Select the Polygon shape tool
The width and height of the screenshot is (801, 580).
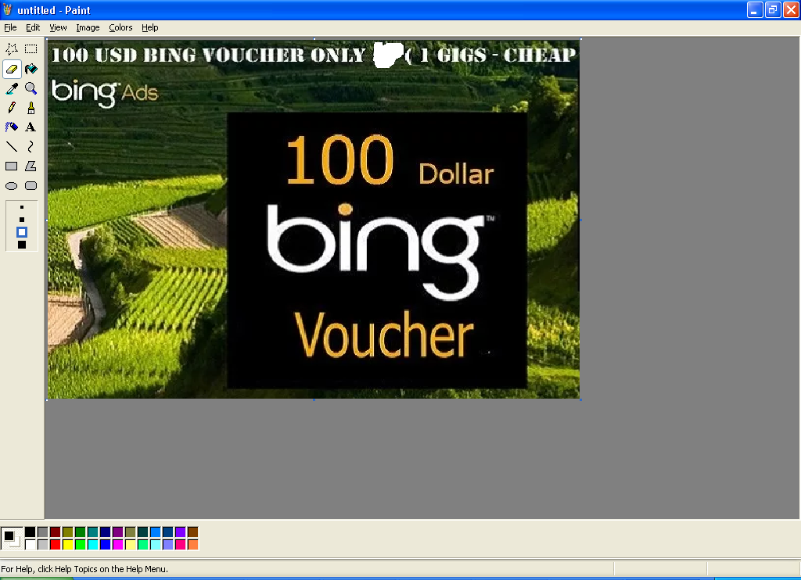coord(31,166)
